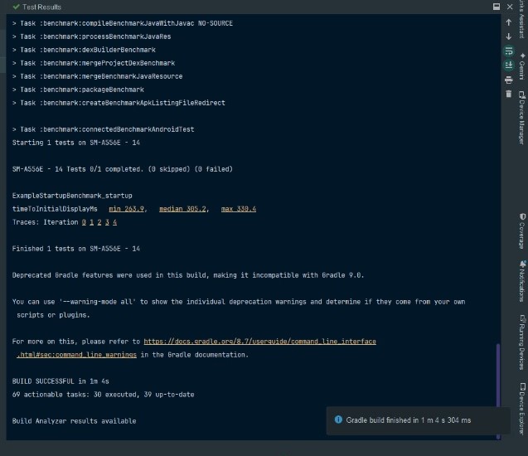528x456 pixels.
Task: Click the mergeBenchmarkJavaResource task line
Action: 97,76
